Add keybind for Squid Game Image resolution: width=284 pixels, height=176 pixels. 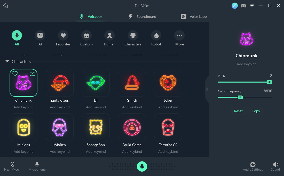pos(132,151)
